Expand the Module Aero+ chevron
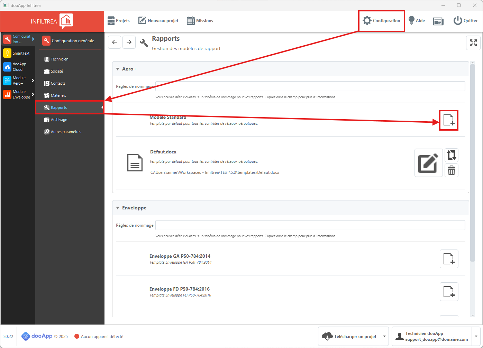The image size is (483, 348). tap(33, 81)
